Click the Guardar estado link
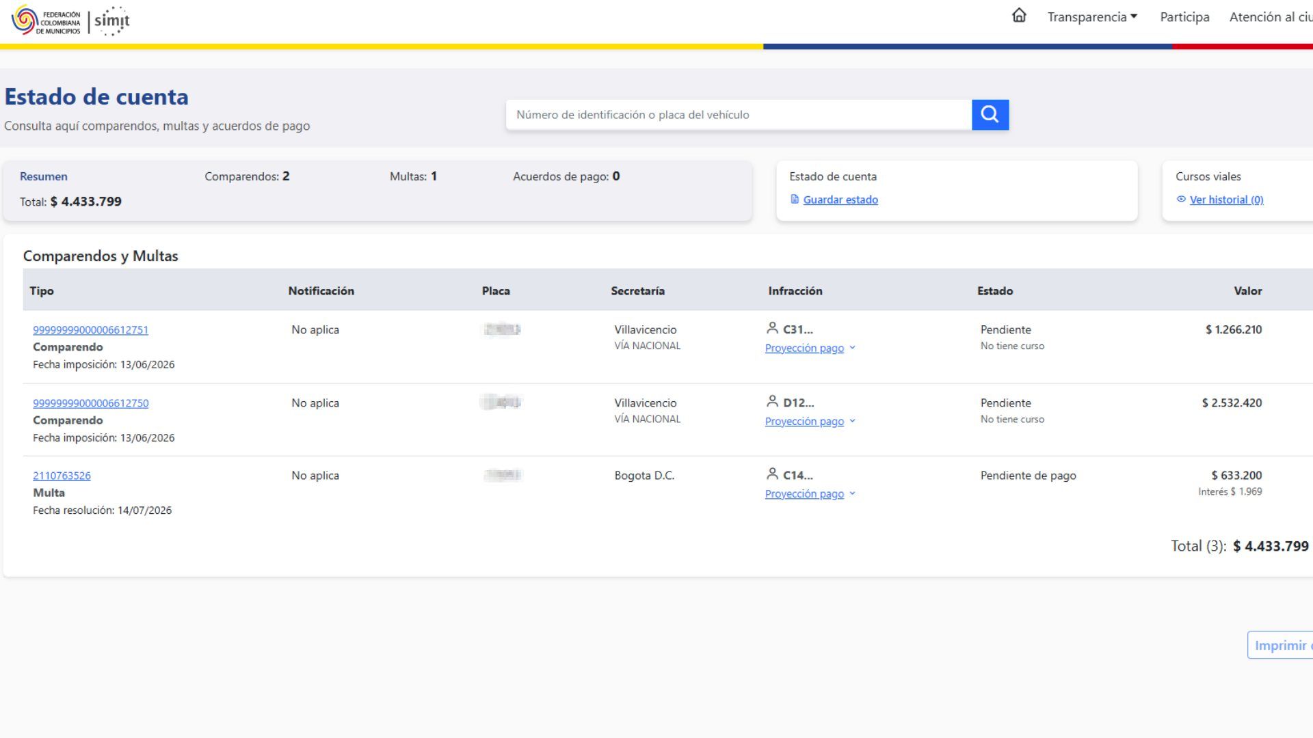 (840, 200)
